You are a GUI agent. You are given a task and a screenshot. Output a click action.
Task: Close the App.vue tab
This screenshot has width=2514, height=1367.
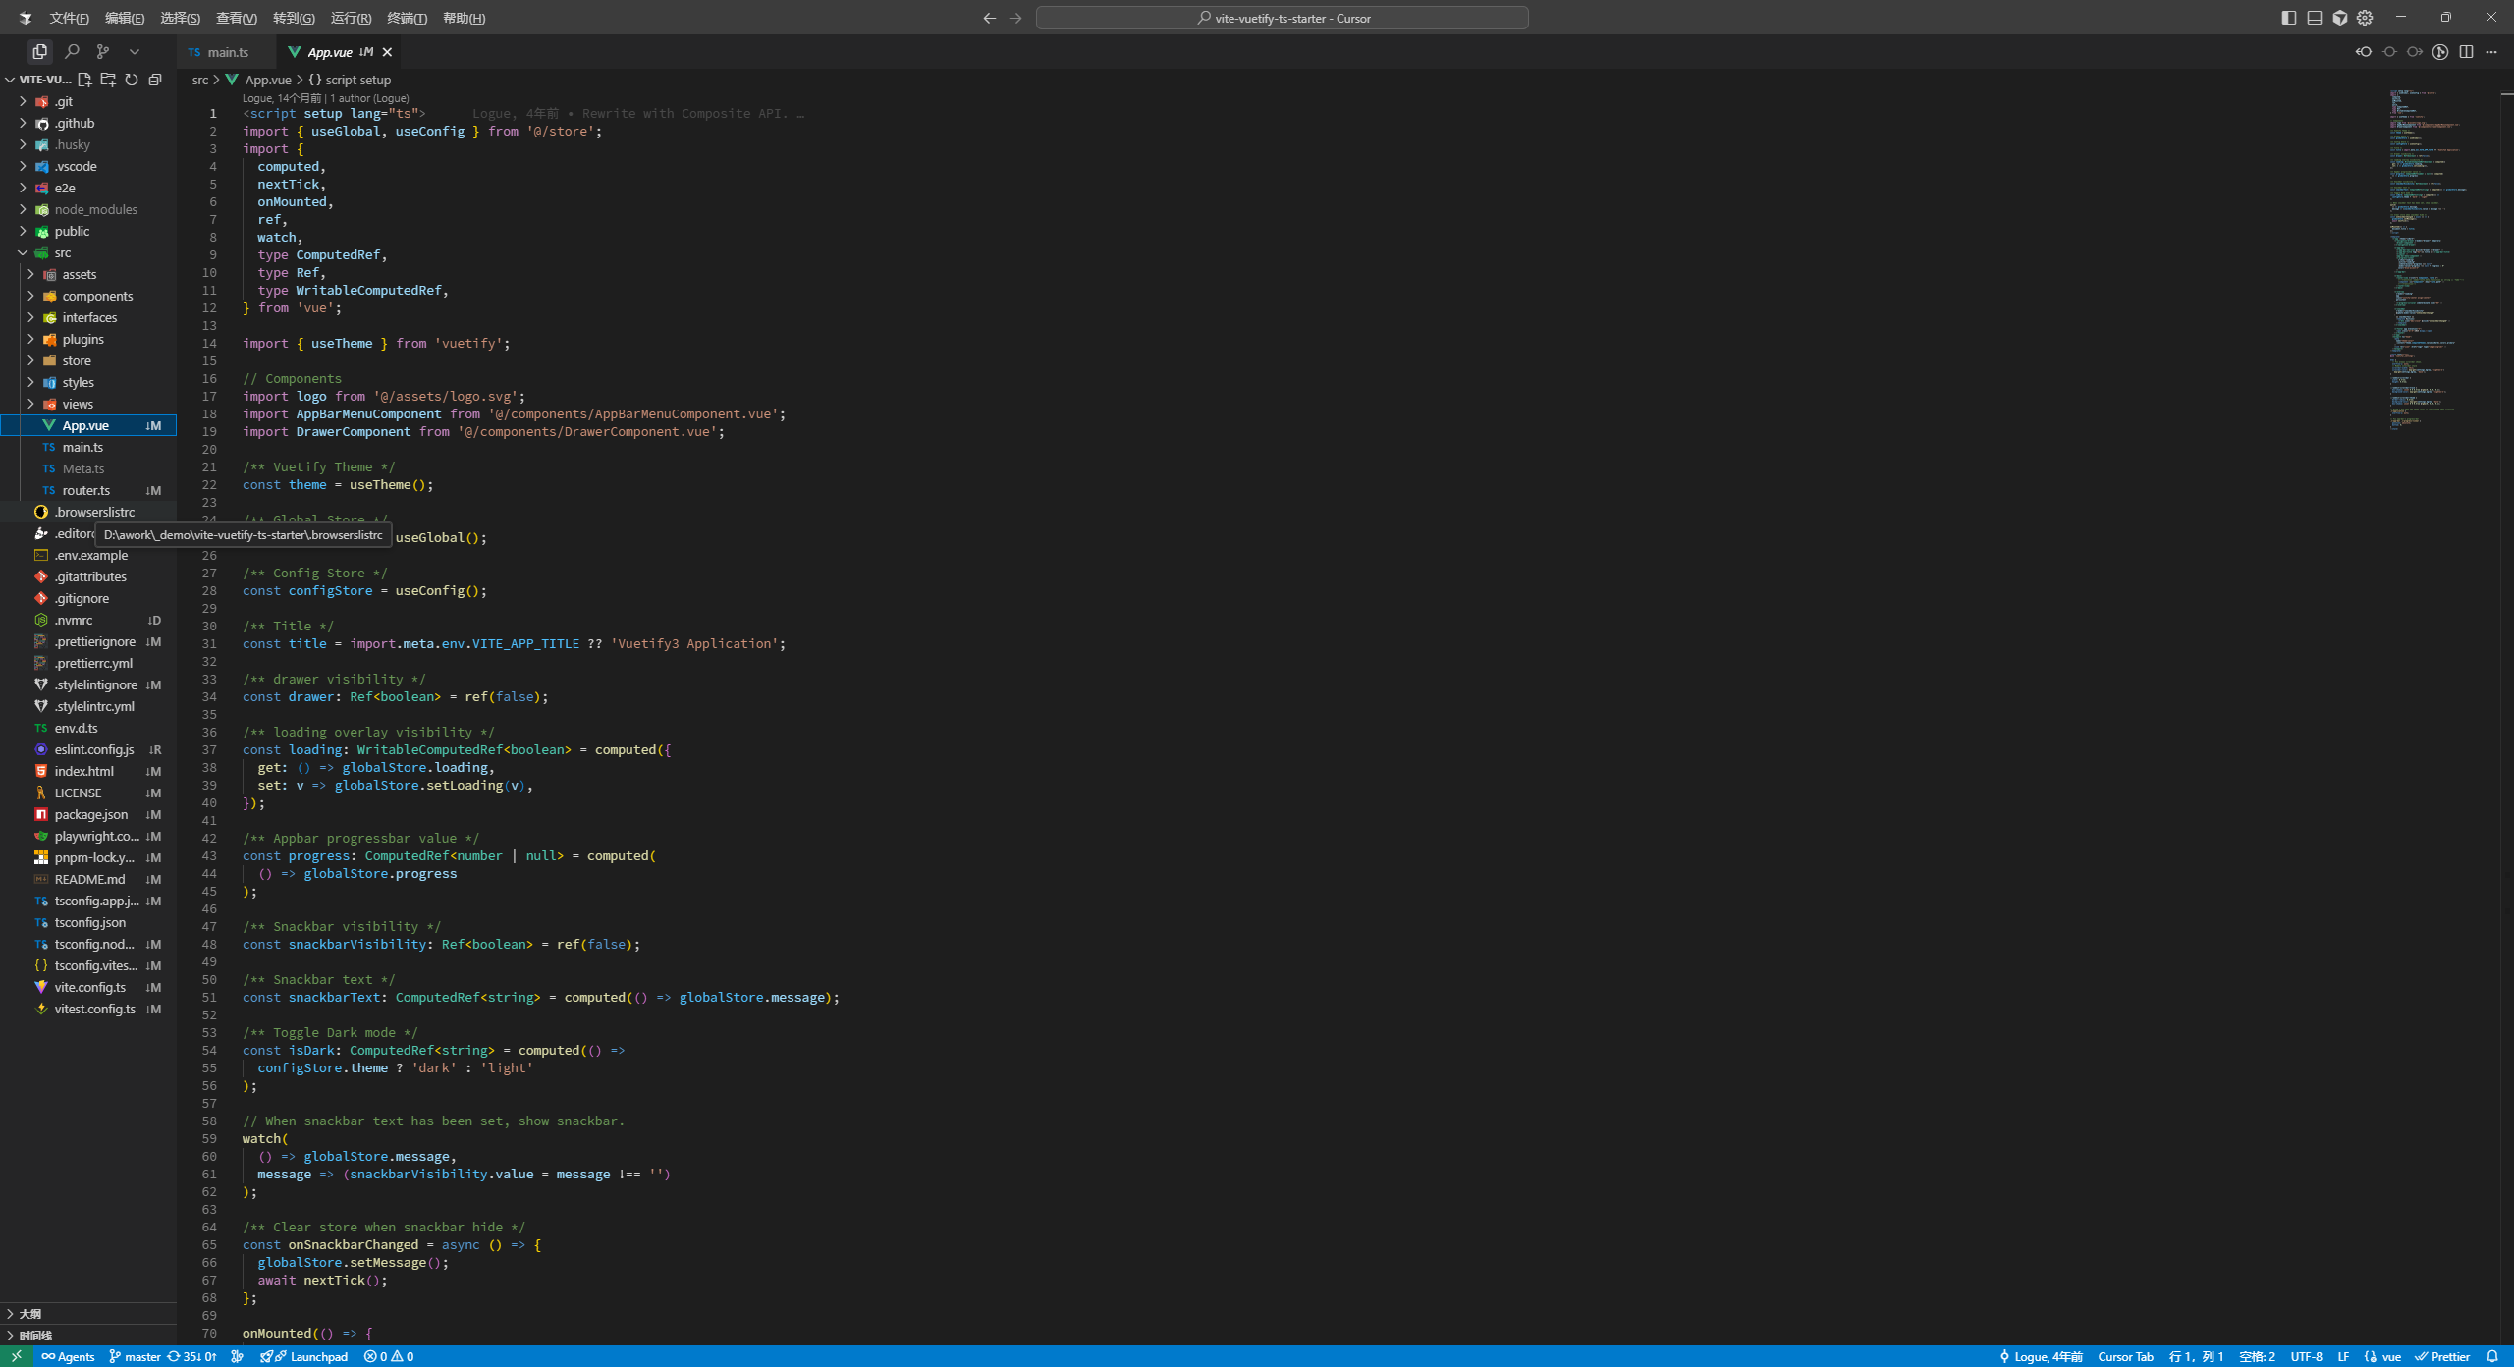[x=387, y=52]
